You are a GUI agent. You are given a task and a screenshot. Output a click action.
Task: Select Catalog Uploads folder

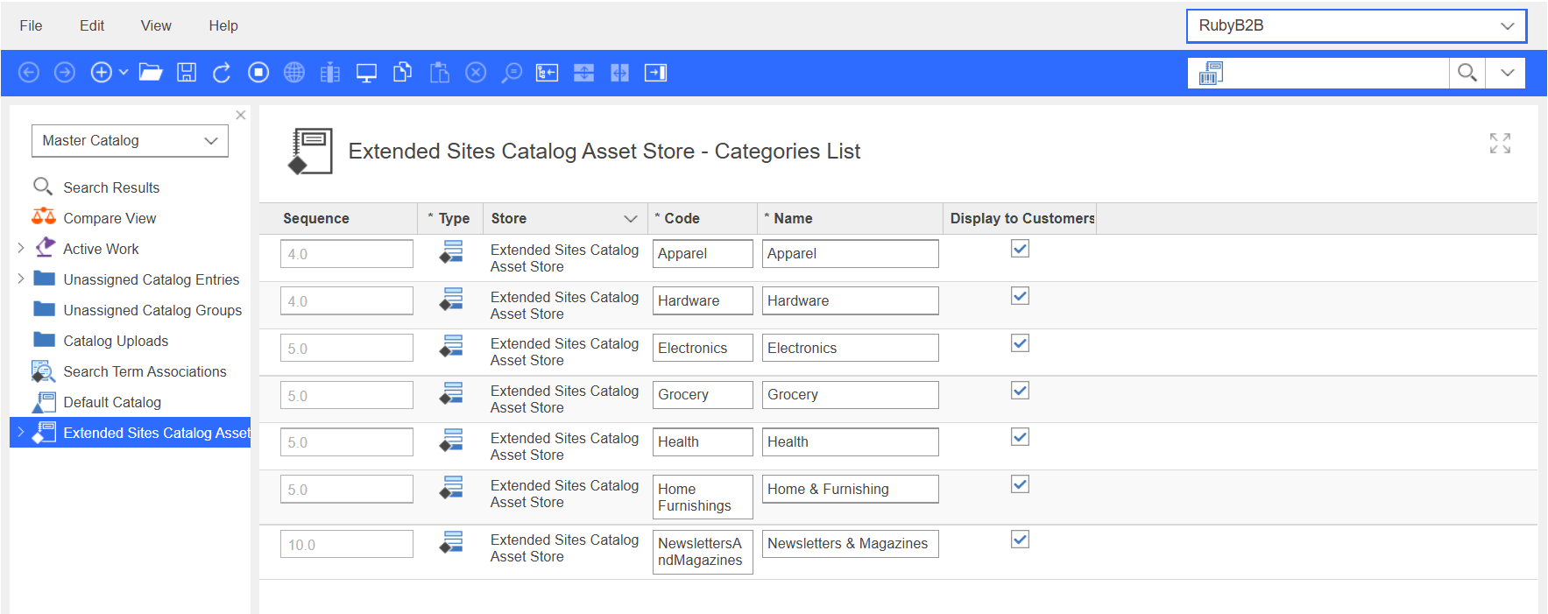[x=116, y=341]
